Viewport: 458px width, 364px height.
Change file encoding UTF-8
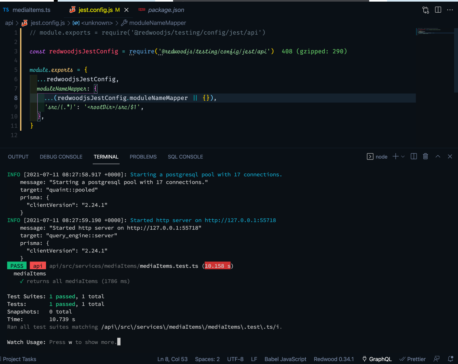[235, 359]
